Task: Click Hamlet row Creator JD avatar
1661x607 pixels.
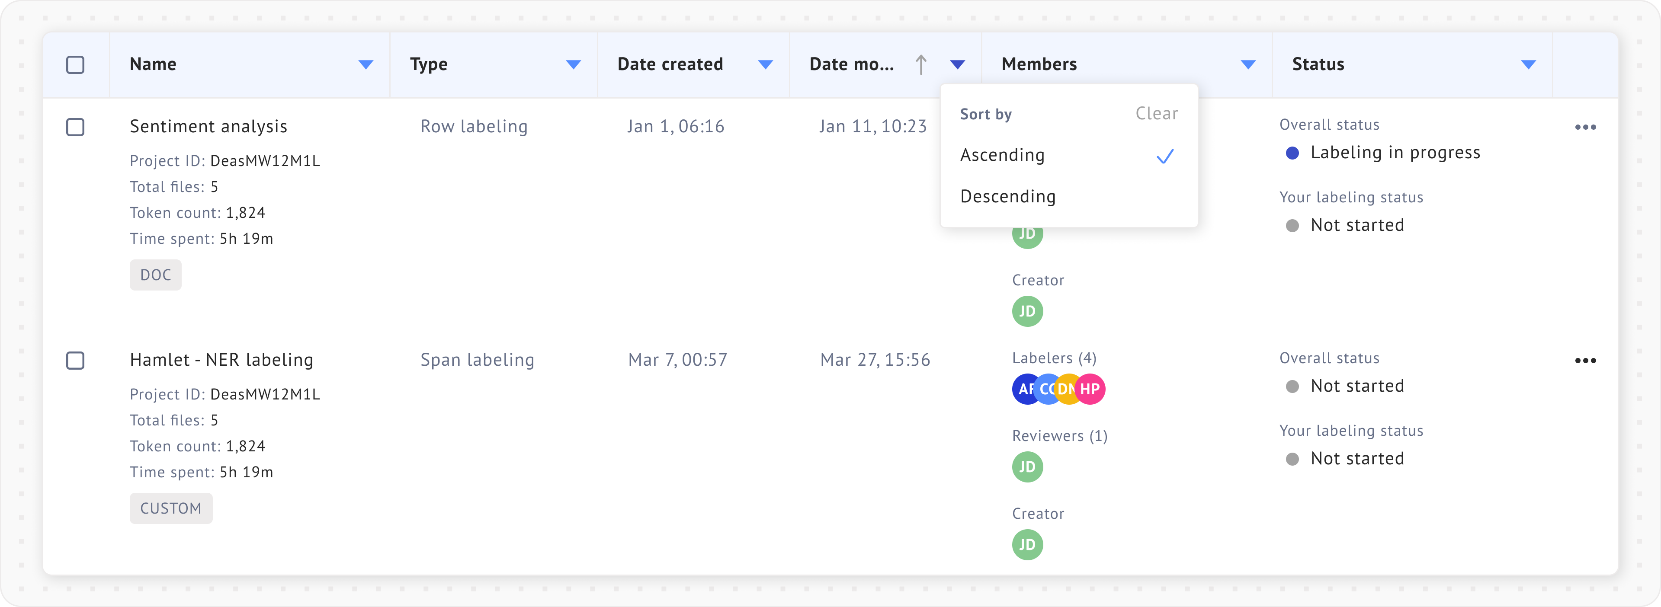Action: click(1027, 545)
